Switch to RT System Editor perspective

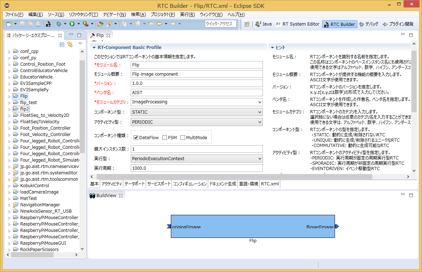(x=298, y=24)
